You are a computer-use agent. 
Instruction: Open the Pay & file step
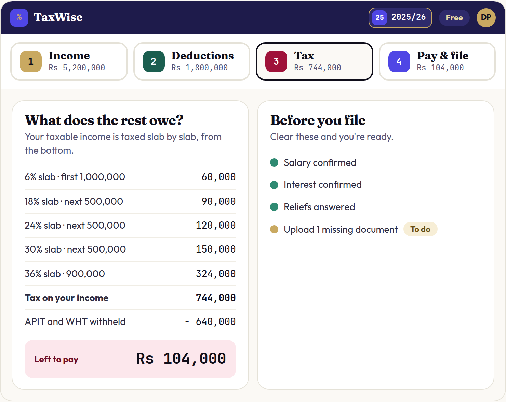(x=437, y=61)
